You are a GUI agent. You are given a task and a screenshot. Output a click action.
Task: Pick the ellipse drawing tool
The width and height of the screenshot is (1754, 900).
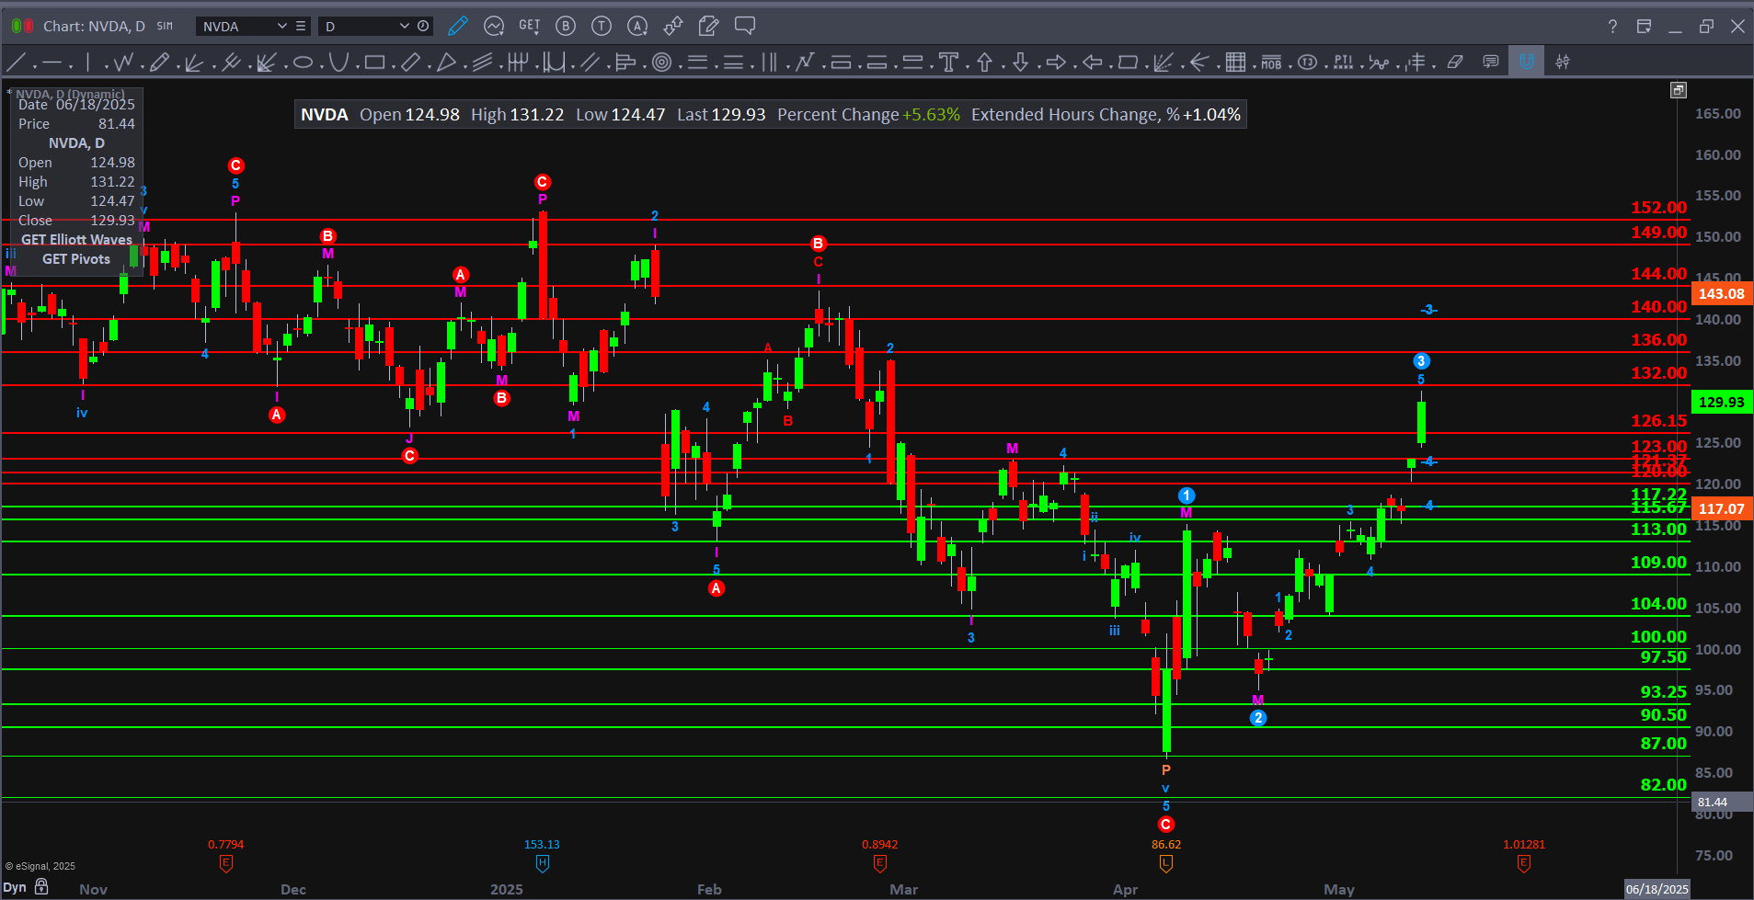point(303,63)
